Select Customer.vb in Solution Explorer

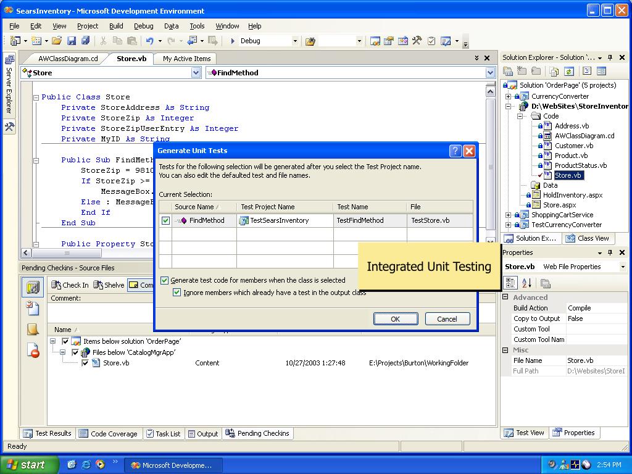point(574,146)
